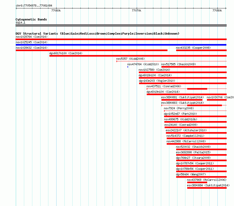This screenshot has width=234, height=206.
Task: Open the nsv433235 (Cooper2008) variant
Action: pyautogui.click(x=193, y=48)
